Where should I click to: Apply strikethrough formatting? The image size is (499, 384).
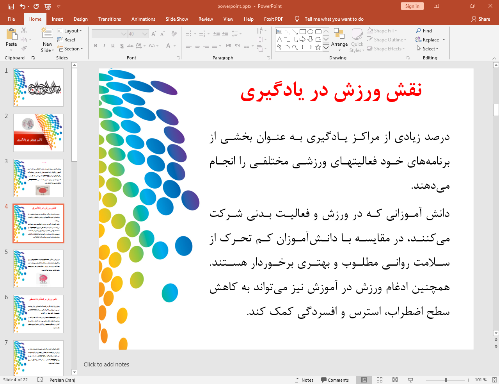(x=130, y=46)
